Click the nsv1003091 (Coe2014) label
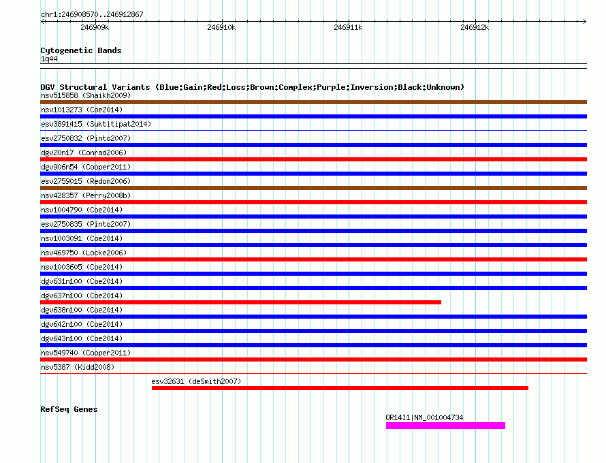This screenshot has height=463, width=606. pos(82,238)
